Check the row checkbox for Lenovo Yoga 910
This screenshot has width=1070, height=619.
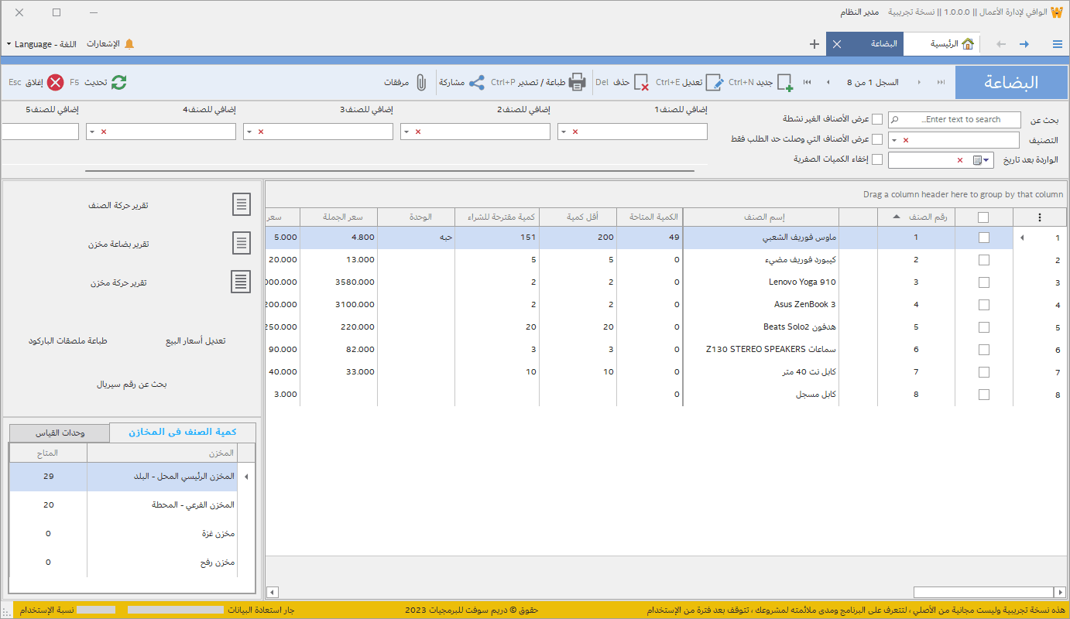983,282
